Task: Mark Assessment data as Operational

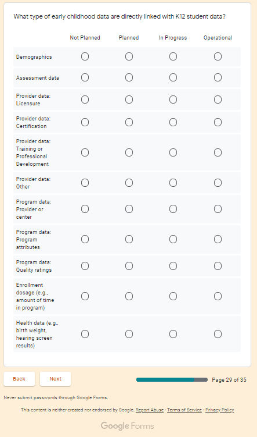Action: (x=218, y=77)
